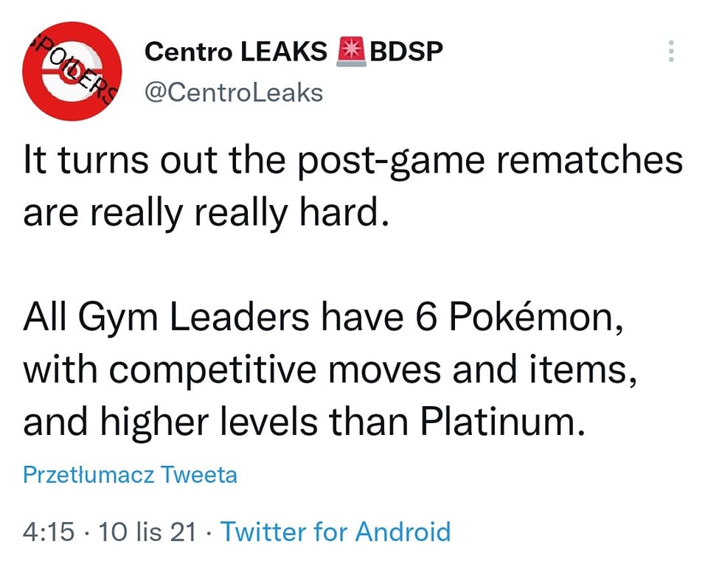708x564 pixels.
Task: Open the Twitter for Android source link
Action: point(336,531)
